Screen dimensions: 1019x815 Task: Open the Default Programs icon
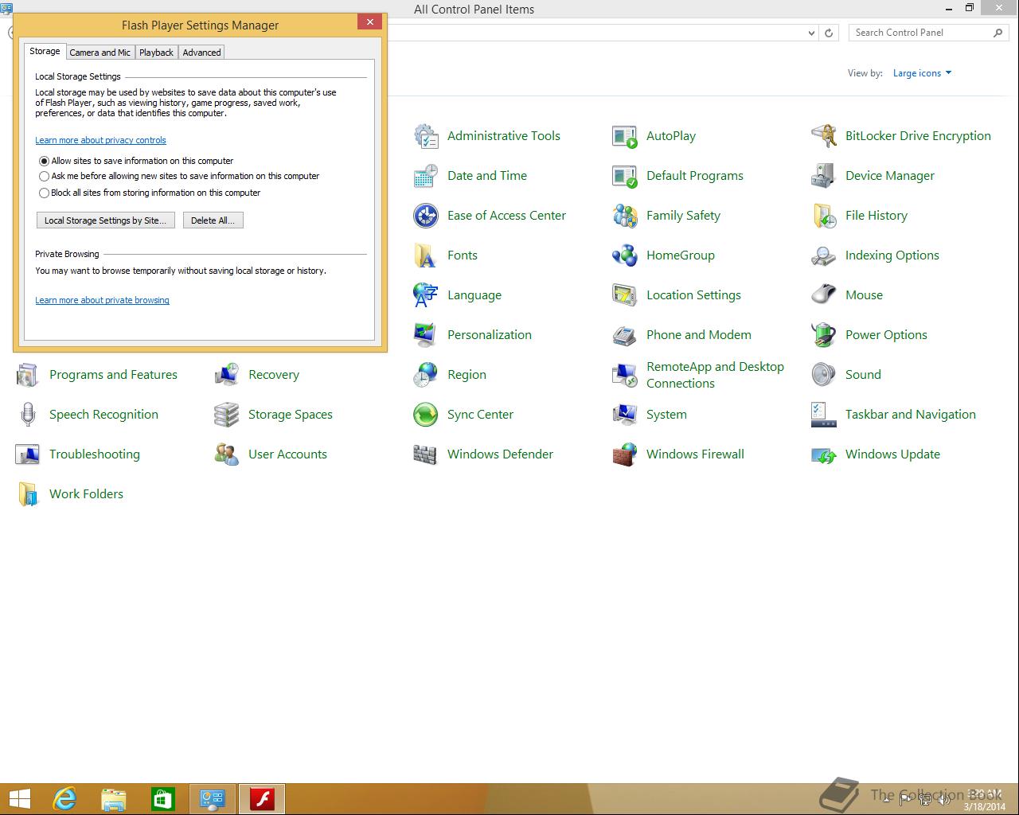(x=625, y=176)
